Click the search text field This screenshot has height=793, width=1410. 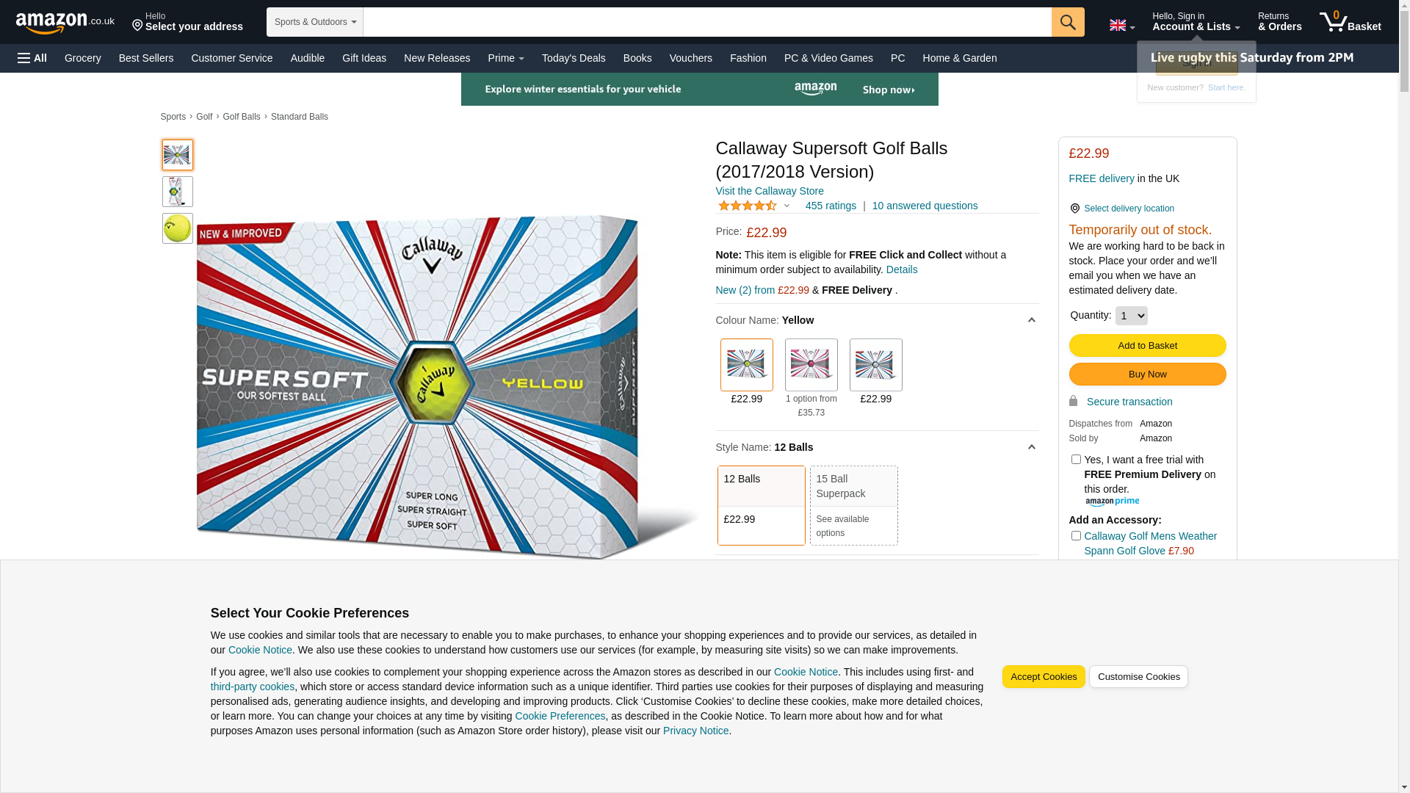point(707,22)
